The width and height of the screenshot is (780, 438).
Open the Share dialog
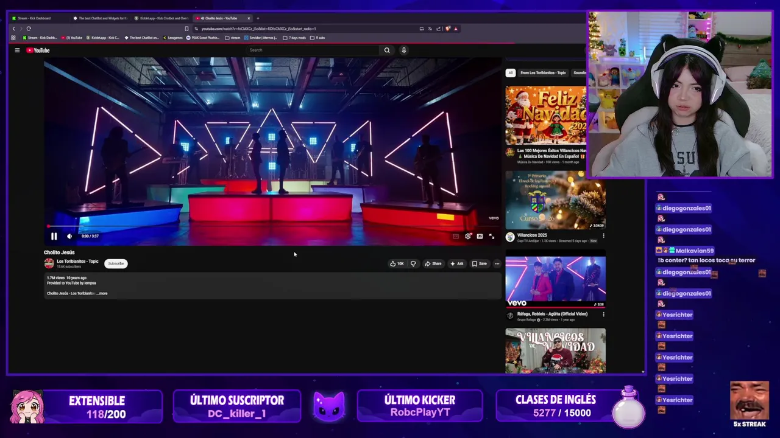[433, 263]
